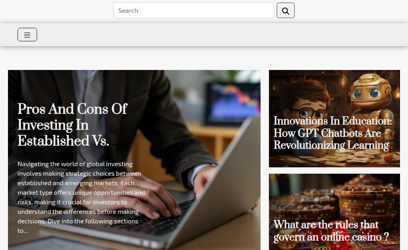This screenshot has height=250, width=408.
Task: Click the 'Established Vs.' title line
Action: tap(63, 141)
